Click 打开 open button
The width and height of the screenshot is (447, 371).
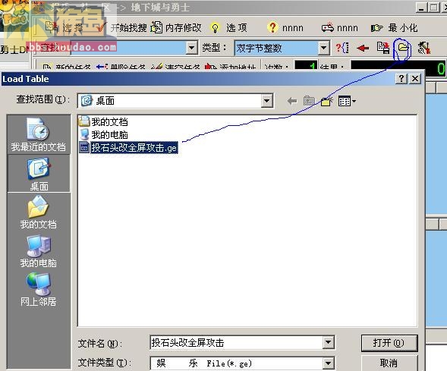click(389, 343)
